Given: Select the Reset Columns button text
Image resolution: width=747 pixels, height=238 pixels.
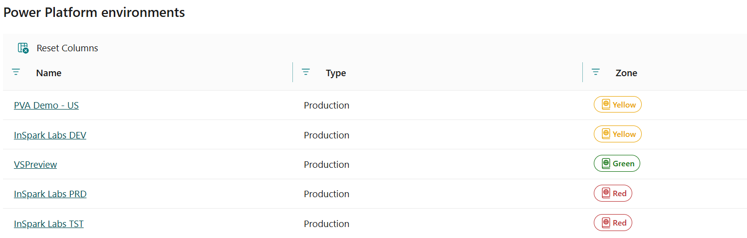Looking at the screenshot, I should pyautogui.click(x=67, y=48).
